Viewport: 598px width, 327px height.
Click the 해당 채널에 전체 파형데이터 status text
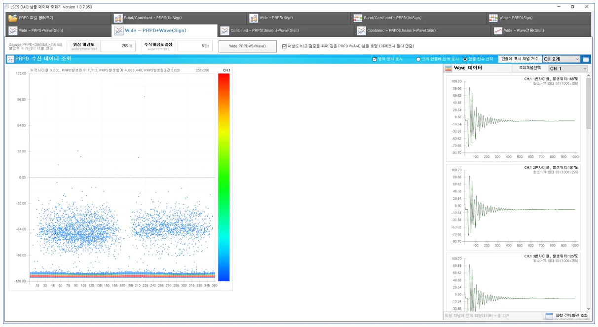pyautogui.click(x=477, y=316)
